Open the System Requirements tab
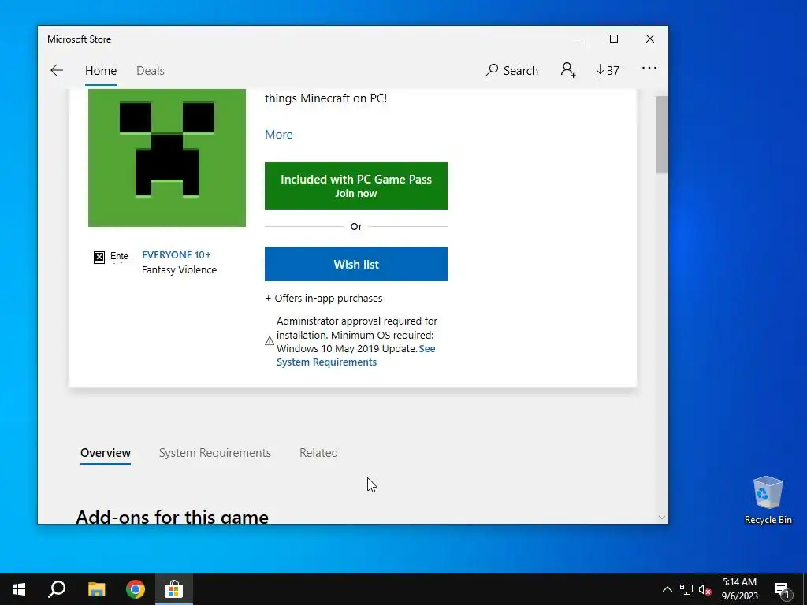 (214, 453)
